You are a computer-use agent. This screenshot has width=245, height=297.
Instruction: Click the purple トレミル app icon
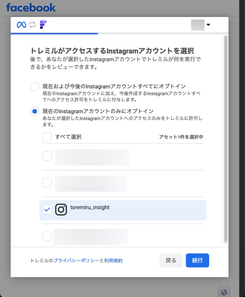point(43,25)
